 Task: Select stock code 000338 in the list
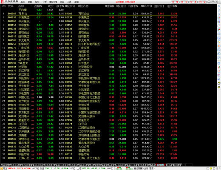[12, 29]
